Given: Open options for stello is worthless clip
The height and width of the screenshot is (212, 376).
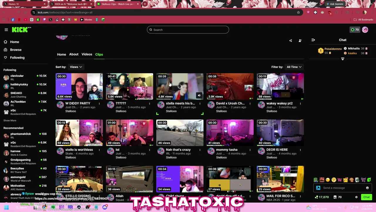Looking at the screenshot, I should coord(99,150).
